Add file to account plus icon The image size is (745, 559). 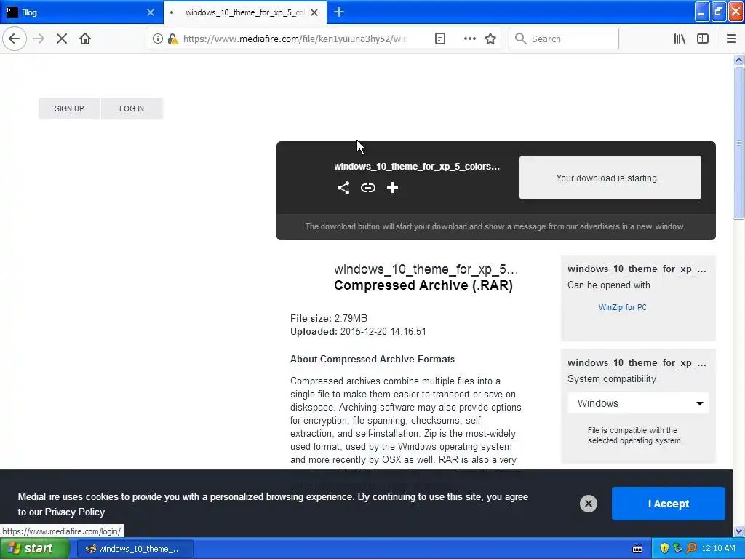point(392,188)
